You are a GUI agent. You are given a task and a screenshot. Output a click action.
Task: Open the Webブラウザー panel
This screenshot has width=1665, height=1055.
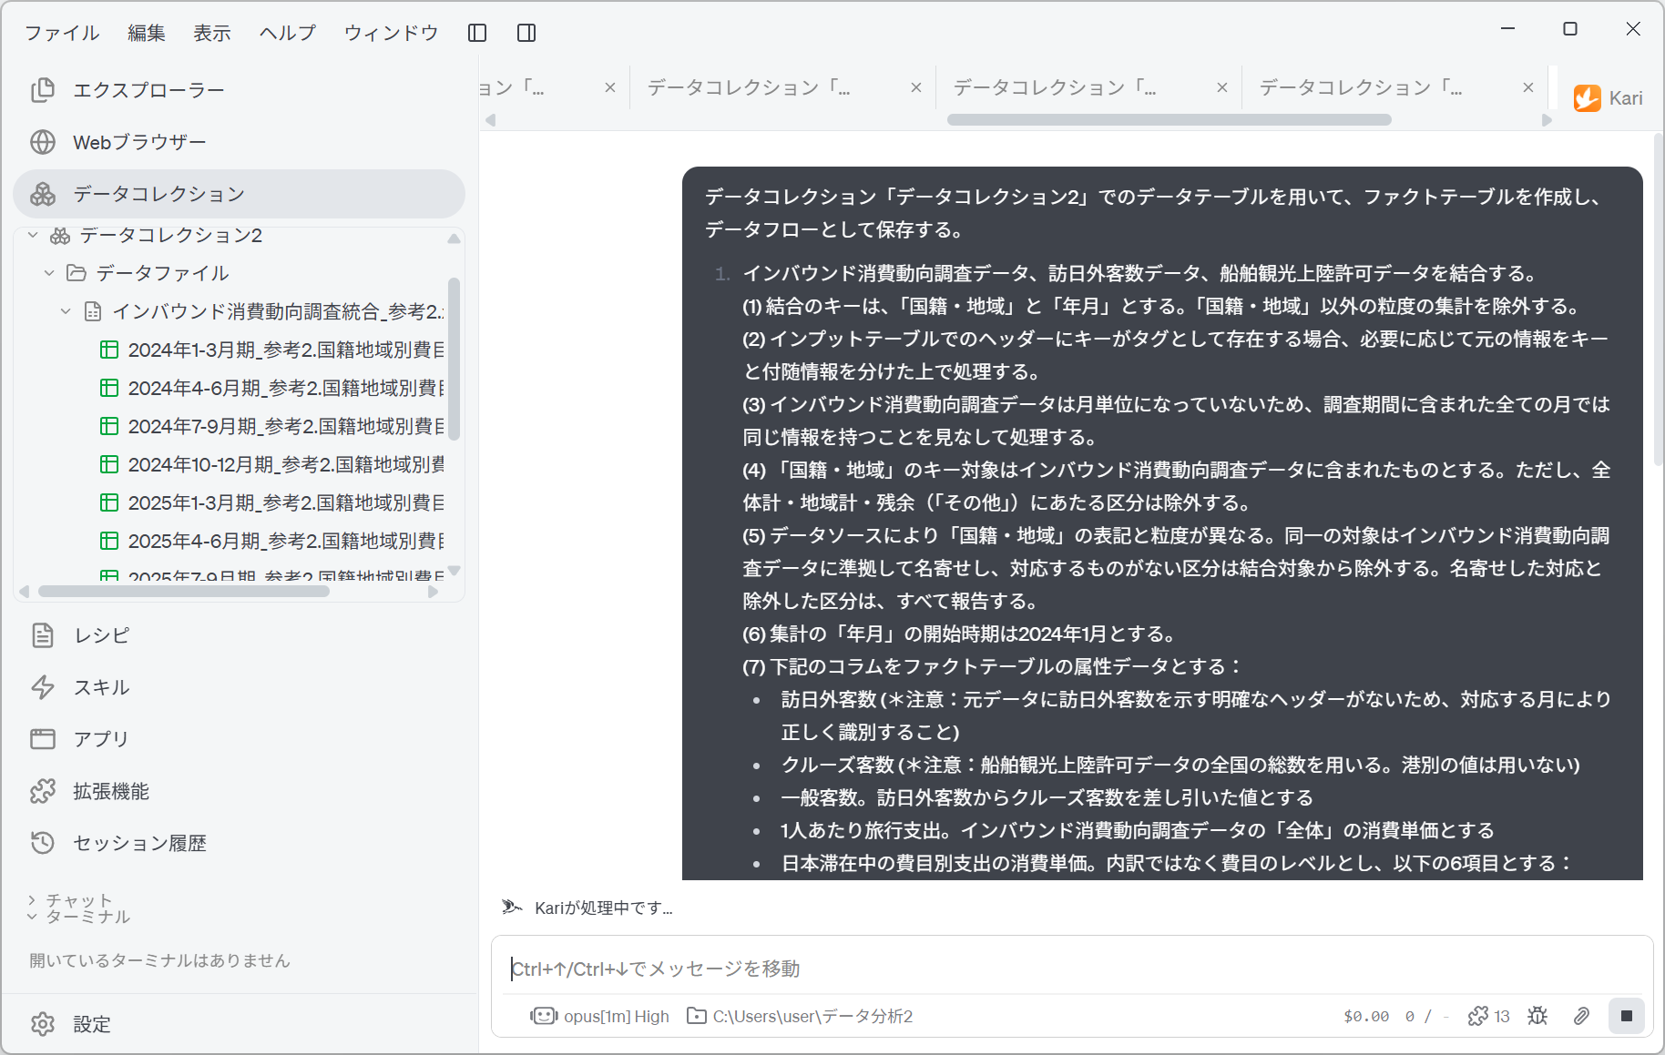pyautogui.click(x=239, y=142)
